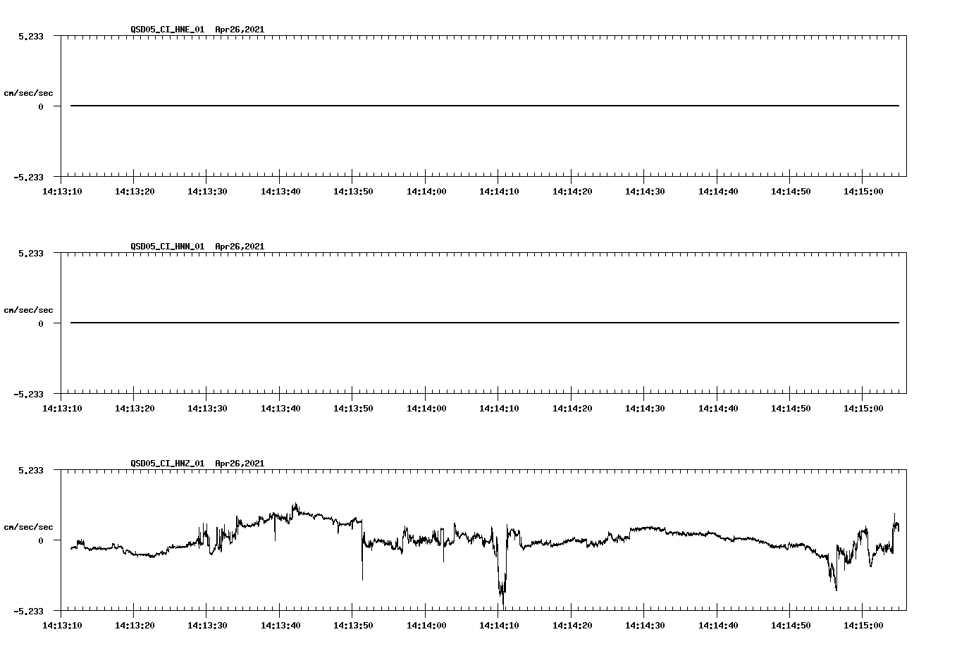Click the large downward spike near 14:14:10 on HNZ
The height and width of the screenshot is (651, 957).
(502, 592)
